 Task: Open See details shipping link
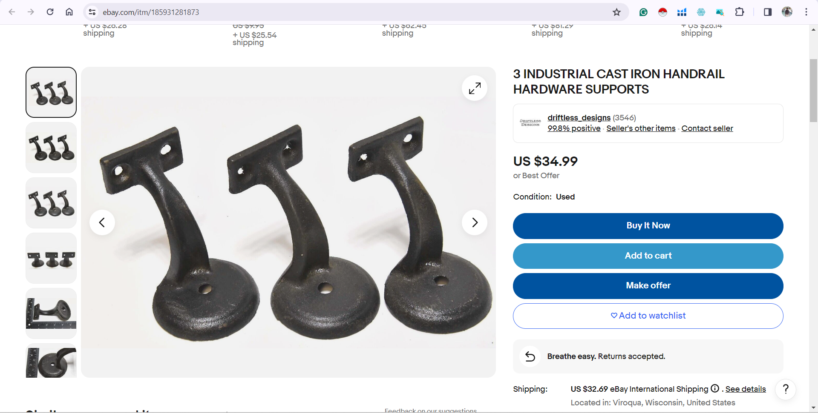pyautogui.click(x=746, y=389)
